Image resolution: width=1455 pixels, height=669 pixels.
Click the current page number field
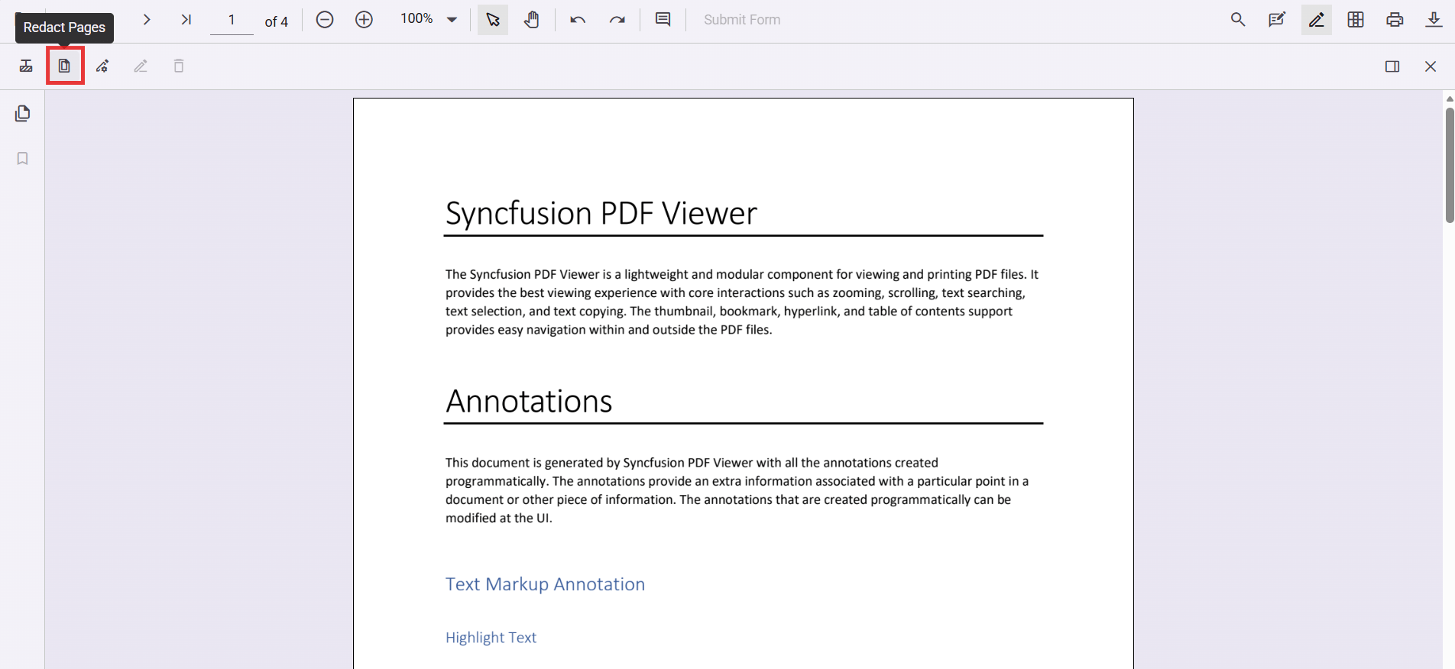[x=232, y=20]
